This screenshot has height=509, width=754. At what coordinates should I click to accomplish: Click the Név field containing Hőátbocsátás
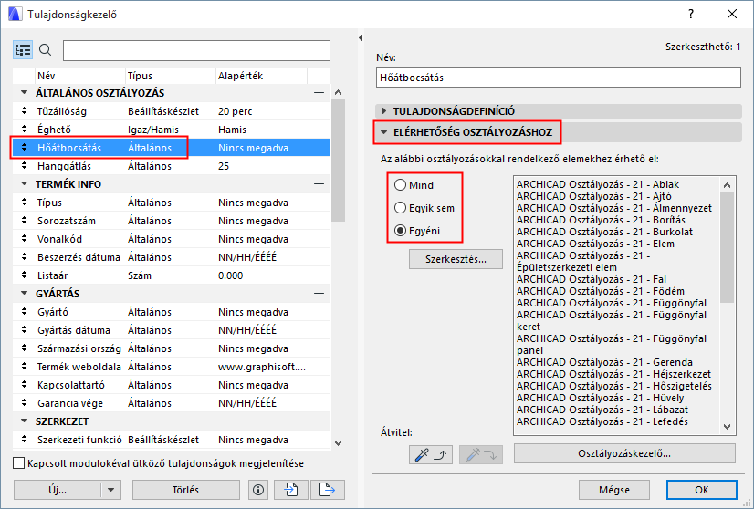pos(559,78)
